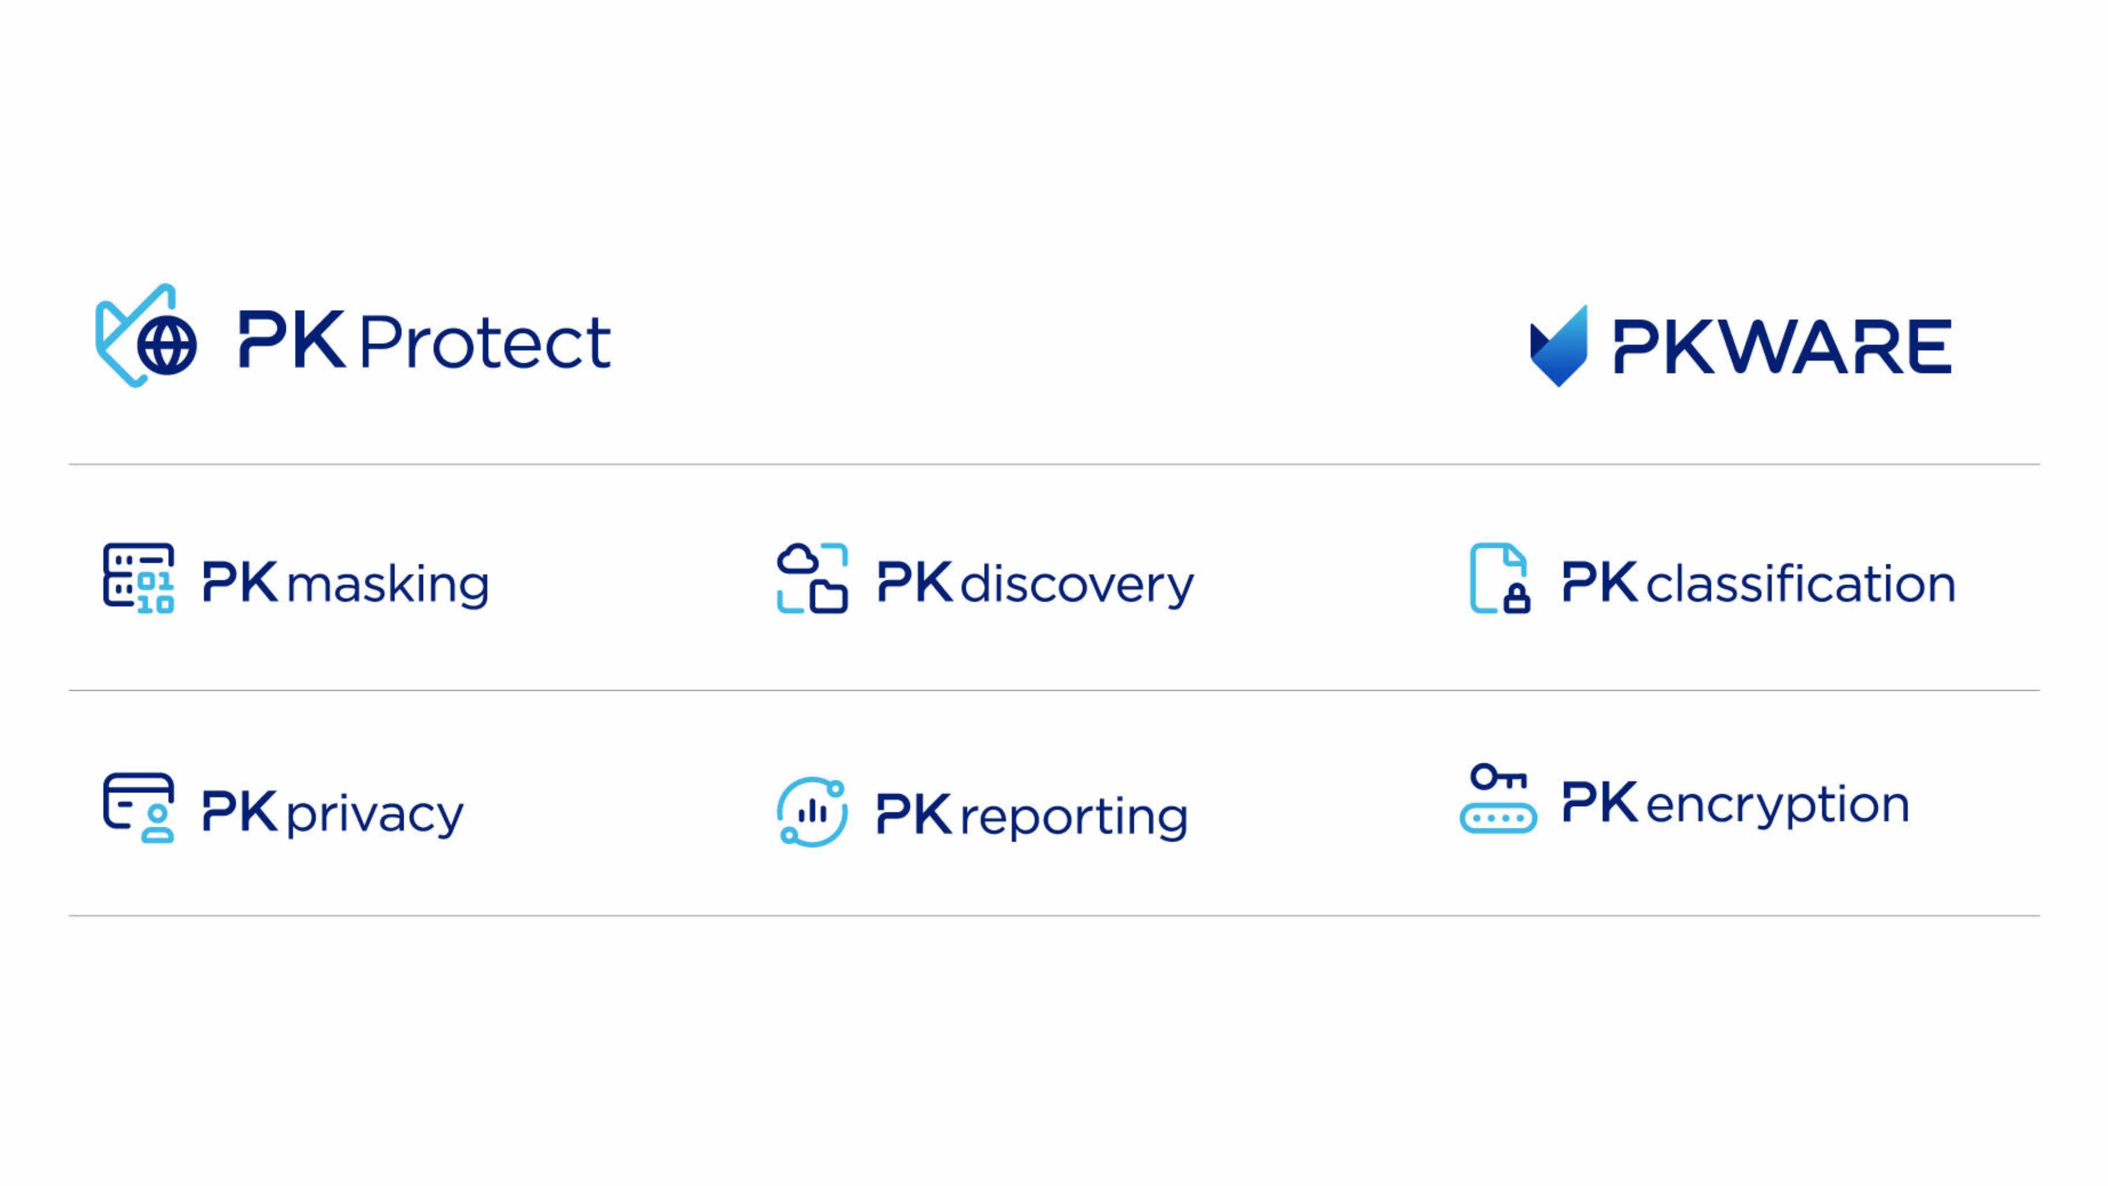This screenshot has height=1186, width=2108.
Task: Select the PK masking binary data icon
Action: 138,578
